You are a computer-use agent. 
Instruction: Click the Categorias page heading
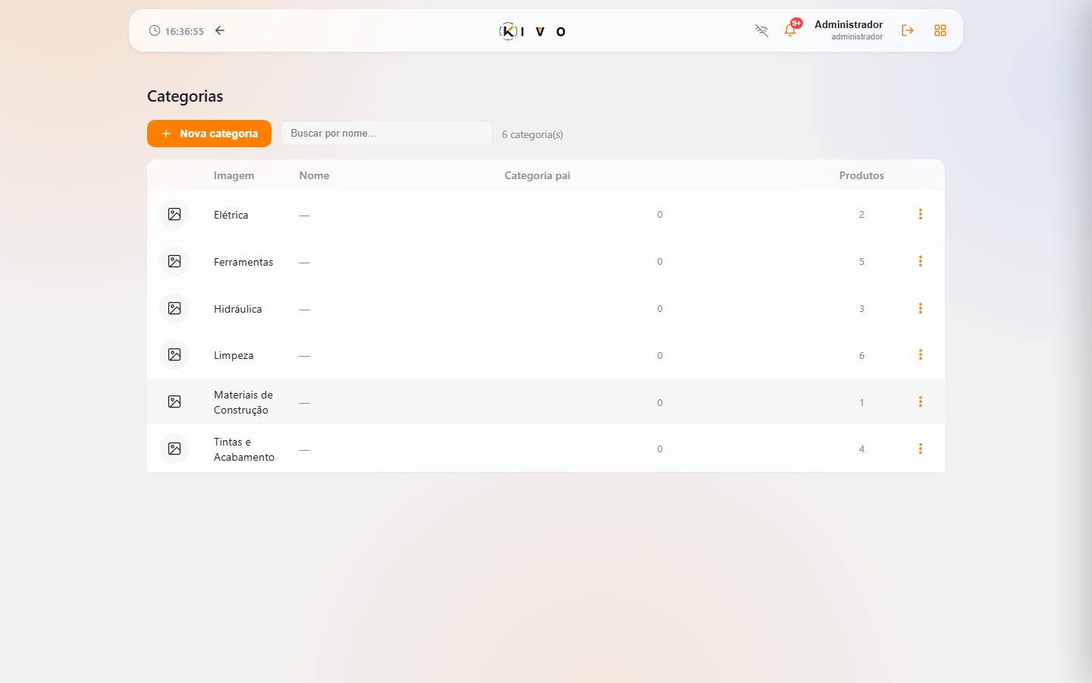185,96
